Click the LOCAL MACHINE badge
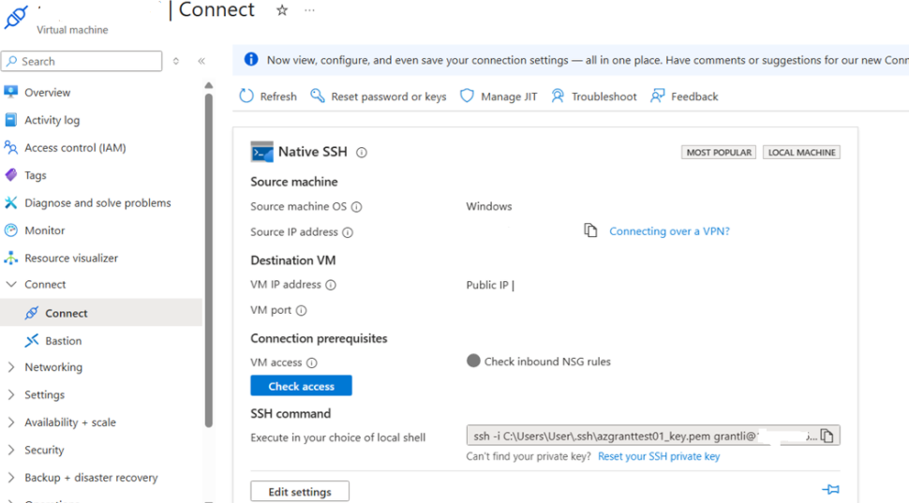Viewport: 909px width, 503px height. pyautogui.click(x=802, y=153)
